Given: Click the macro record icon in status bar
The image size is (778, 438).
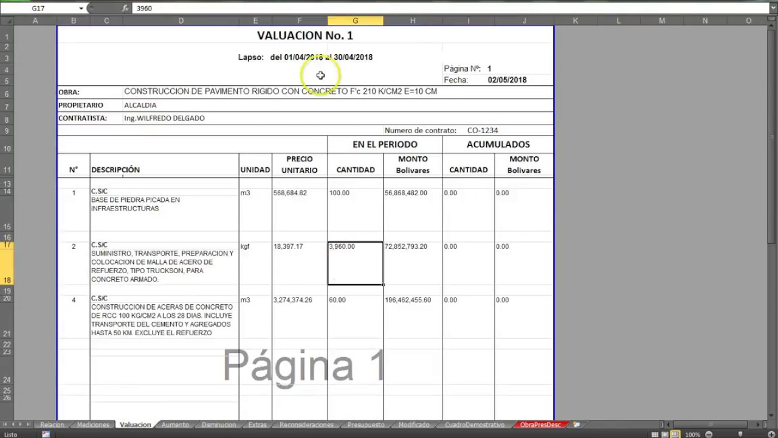Looking at the screenshot, I should [x=46, y=434].
